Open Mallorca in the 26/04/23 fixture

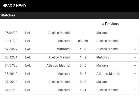click(x=102, y=33)
